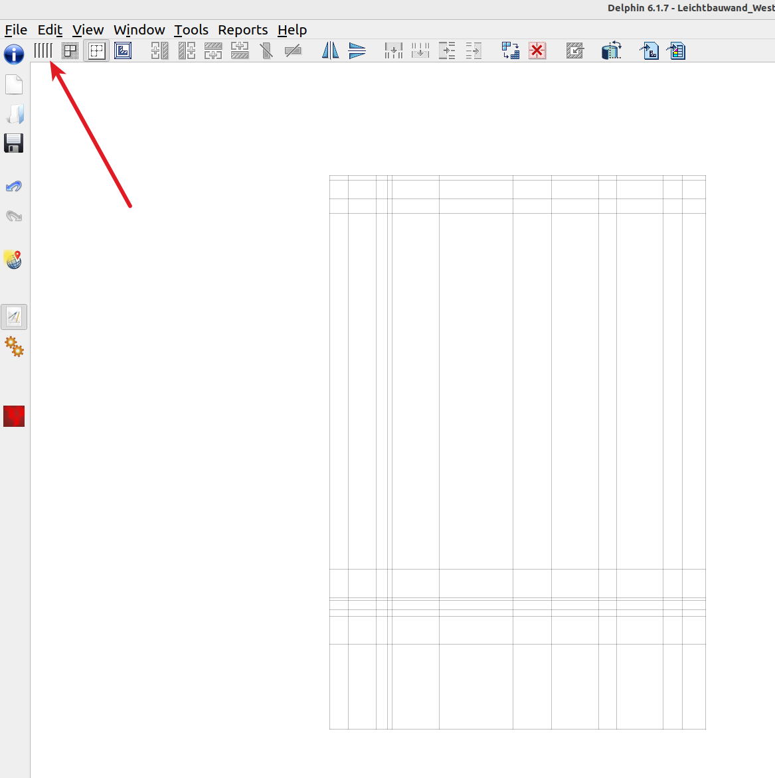Click the import colored table document icon
Screen dimensions: 775x778
(x=676, y=50)
